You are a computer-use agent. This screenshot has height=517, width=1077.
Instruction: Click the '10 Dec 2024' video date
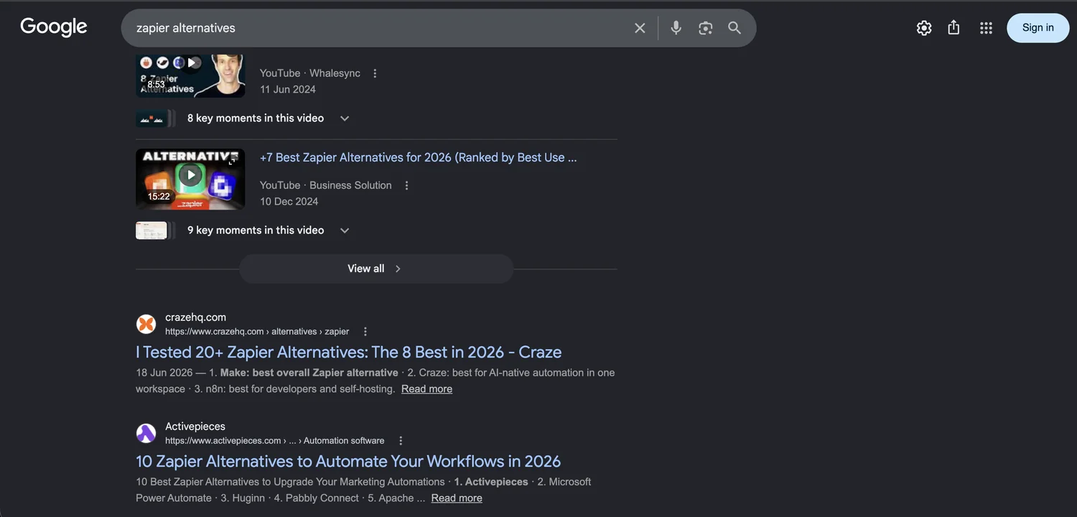point(289,202)
